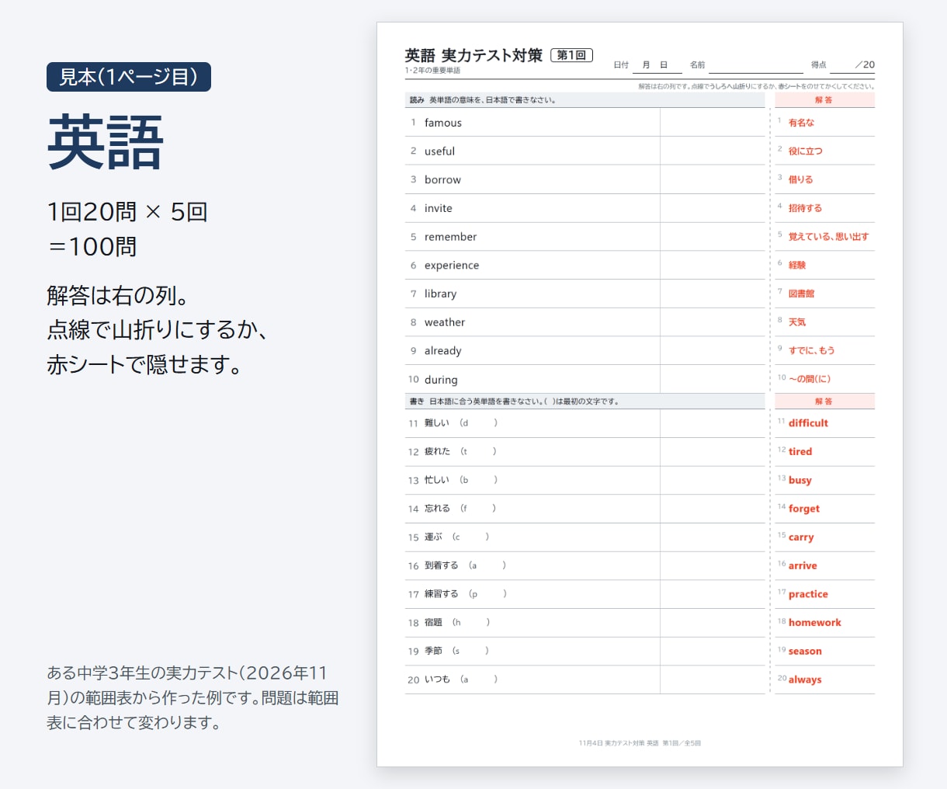The height and width of the screenshot is (789, 947).
Task: Click the word already in row 9
Action: coord(442,351)
